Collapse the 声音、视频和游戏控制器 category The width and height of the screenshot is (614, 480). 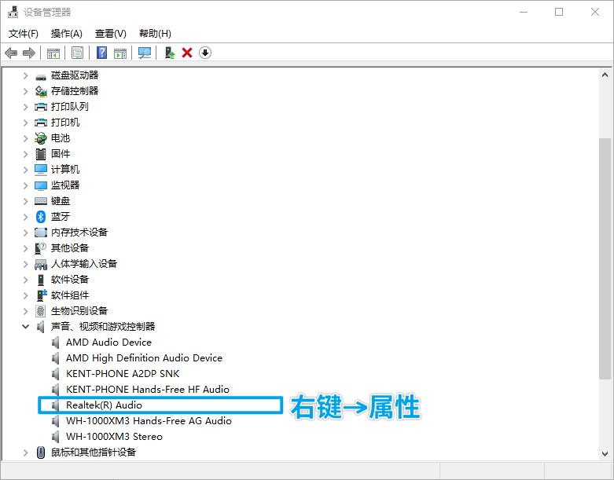pyautogui.click(x=25, y=327)
